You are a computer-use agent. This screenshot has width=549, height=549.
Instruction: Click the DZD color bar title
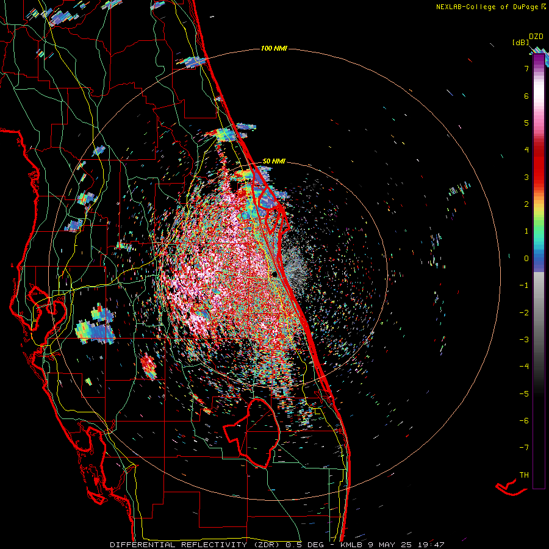pos(536,37)
